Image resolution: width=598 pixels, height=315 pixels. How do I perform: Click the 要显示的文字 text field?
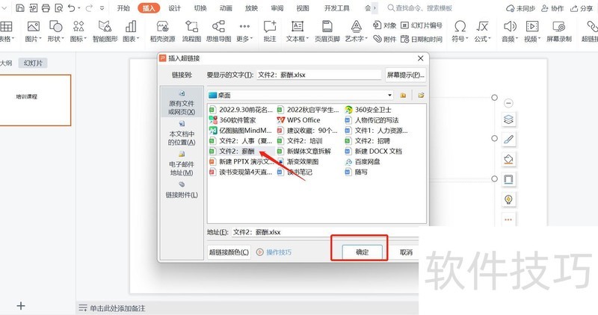point(319,75)
